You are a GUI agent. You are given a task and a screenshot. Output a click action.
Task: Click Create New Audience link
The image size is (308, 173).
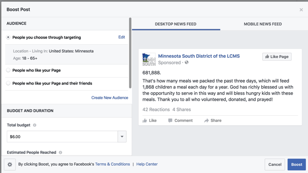[x=110, y=98]
